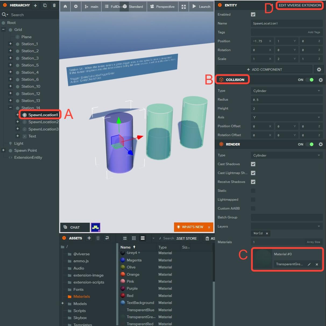This screenshot has width=326, height=326.
Task: Toggle fullscreen viewport expand icon
Action: click(184, 7)
